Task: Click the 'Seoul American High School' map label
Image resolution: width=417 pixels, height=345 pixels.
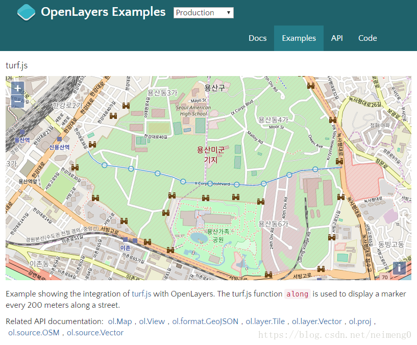Action: (193, 111)
